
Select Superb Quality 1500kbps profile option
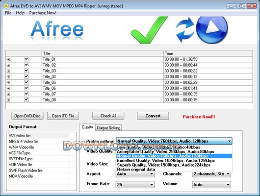click(x=174, y=165)
